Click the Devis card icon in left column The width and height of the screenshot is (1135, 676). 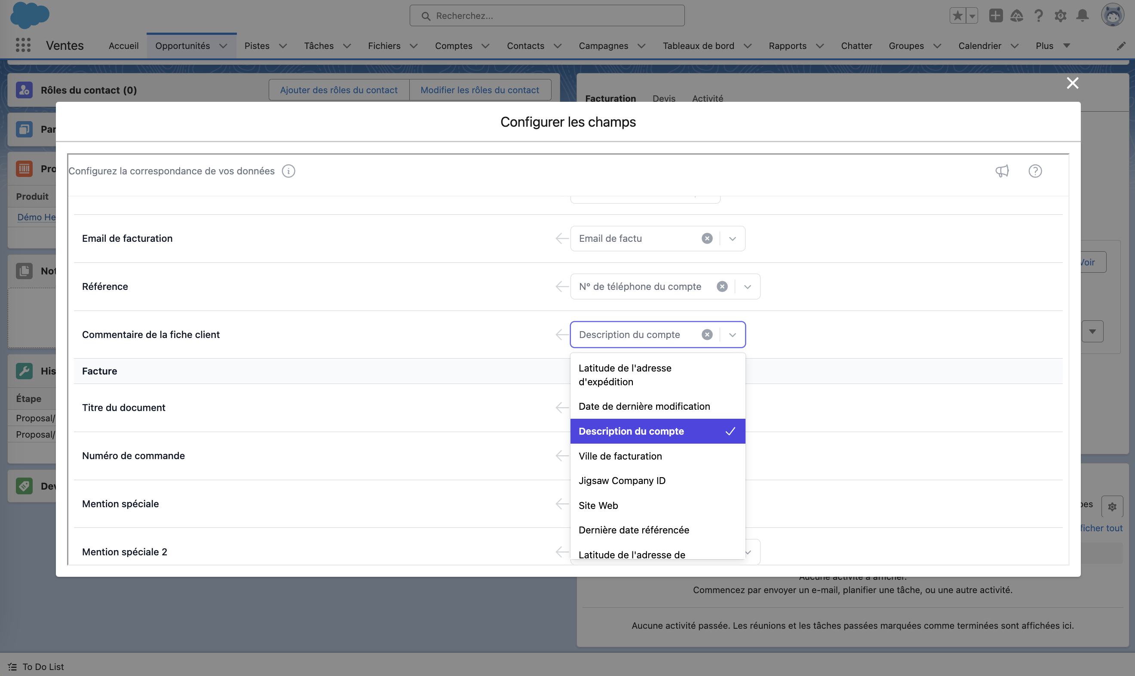pos(24,486)
